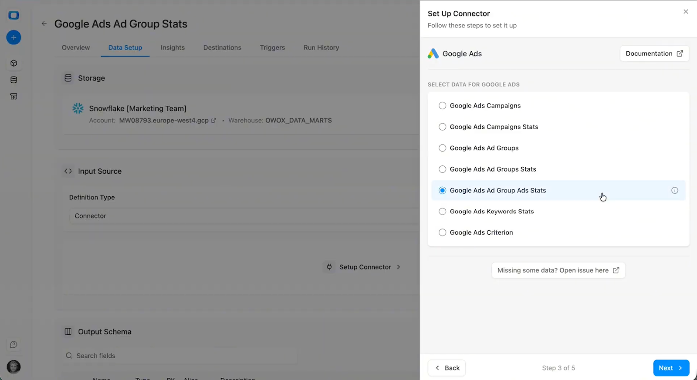Click the blue plus create button
The height and width of the screenshot is (380, 697).
14,37
